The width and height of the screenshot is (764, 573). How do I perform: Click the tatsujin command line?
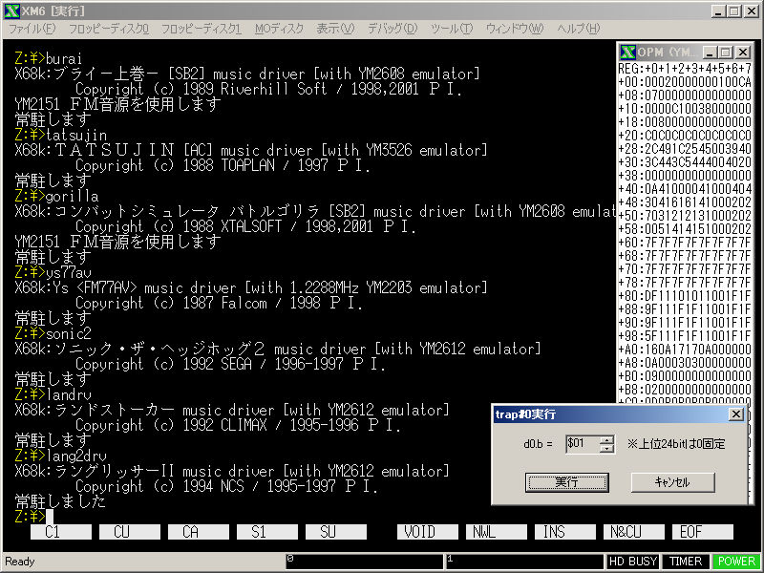pyautogui.click(x=61, y=135)
